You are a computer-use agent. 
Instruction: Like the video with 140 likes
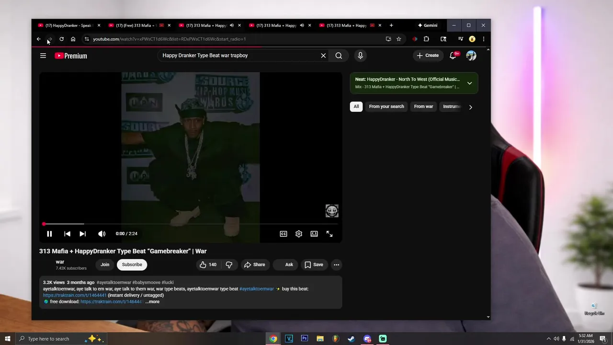208,264
